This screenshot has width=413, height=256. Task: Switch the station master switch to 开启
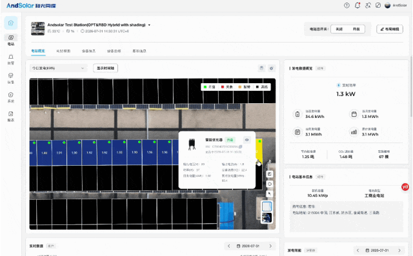click(x=356, y=29)
